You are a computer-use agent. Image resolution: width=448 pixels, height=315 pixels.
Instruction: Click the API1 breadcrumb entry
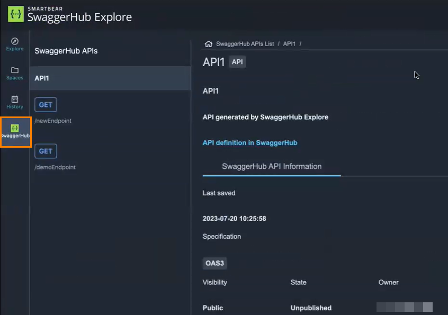point(289,43)
